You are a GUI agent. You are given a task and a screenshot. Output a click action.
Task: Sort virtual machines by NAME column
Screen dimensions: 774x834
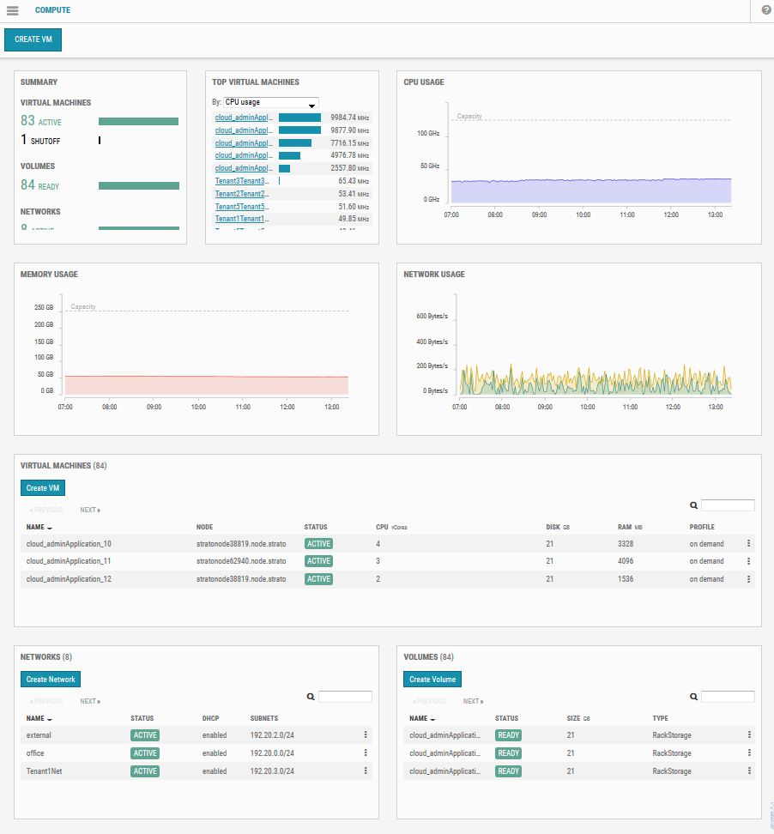[39, 527]
